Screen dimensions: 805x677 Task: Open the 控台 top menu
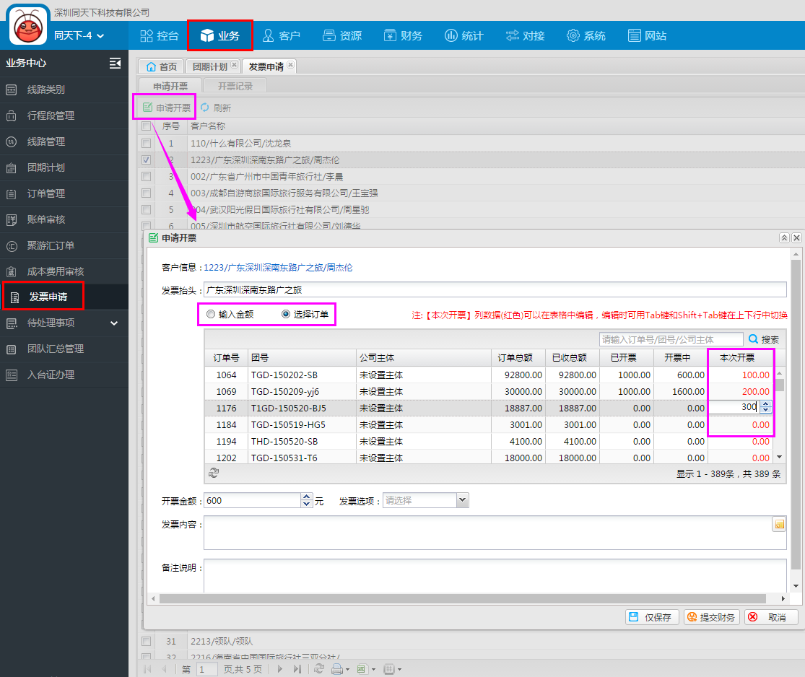point(160,35)
